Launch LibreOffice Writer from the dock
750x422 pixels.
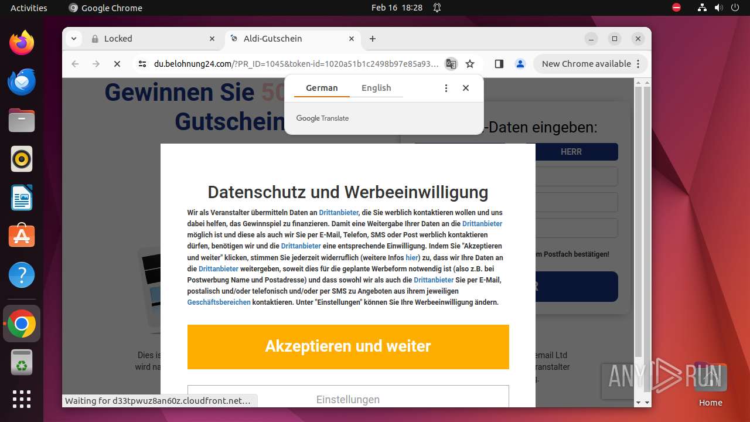coord(22,198)
